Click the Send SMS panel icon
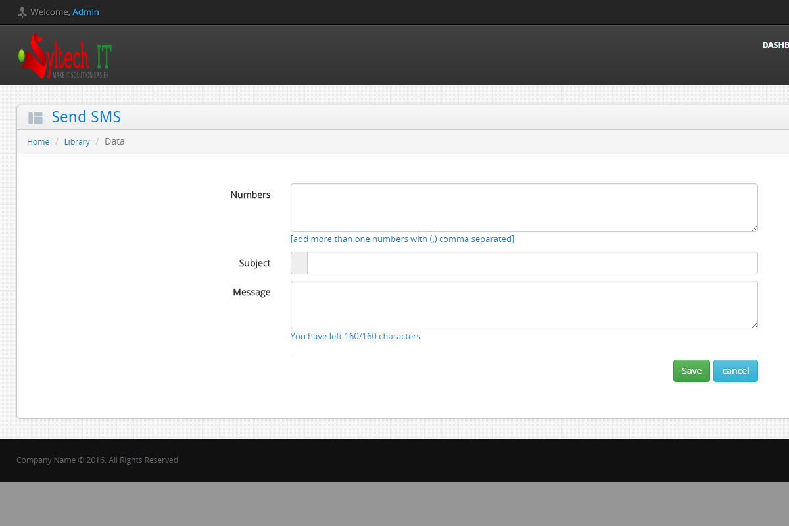Viewport: 789px width, 526px height. [36, 118]
